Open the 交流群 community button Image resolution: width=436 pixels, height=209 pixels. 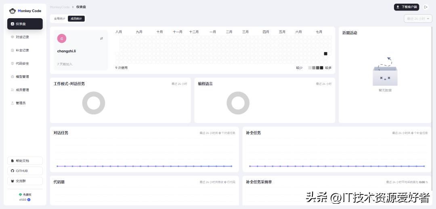pos(25,181)
